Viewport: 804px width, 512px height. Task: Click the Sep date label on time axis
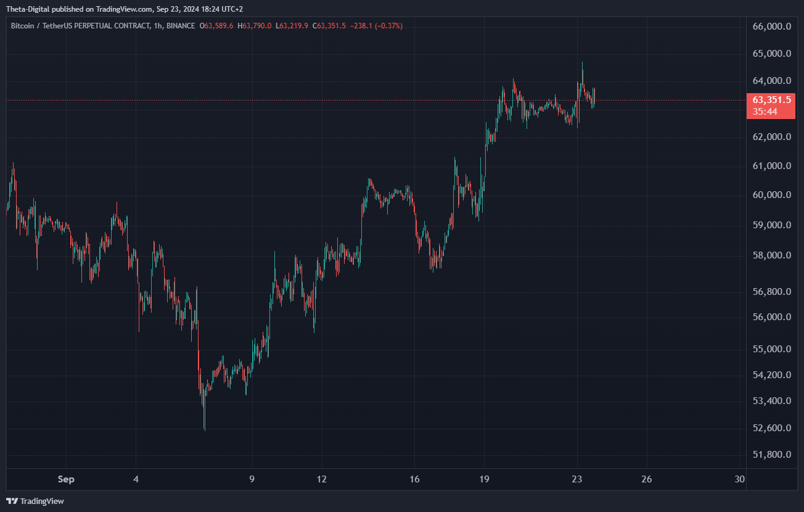[66, 479]
